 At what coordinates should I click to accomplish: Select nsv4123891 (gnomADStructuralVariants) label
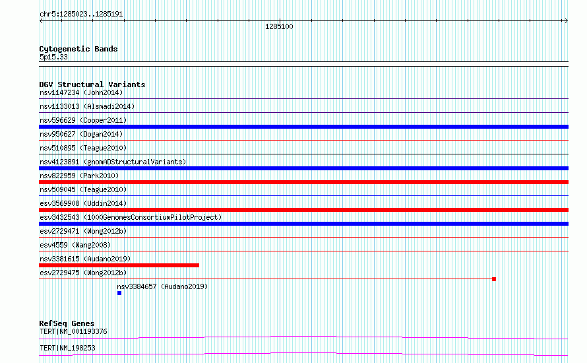point(113,162)
